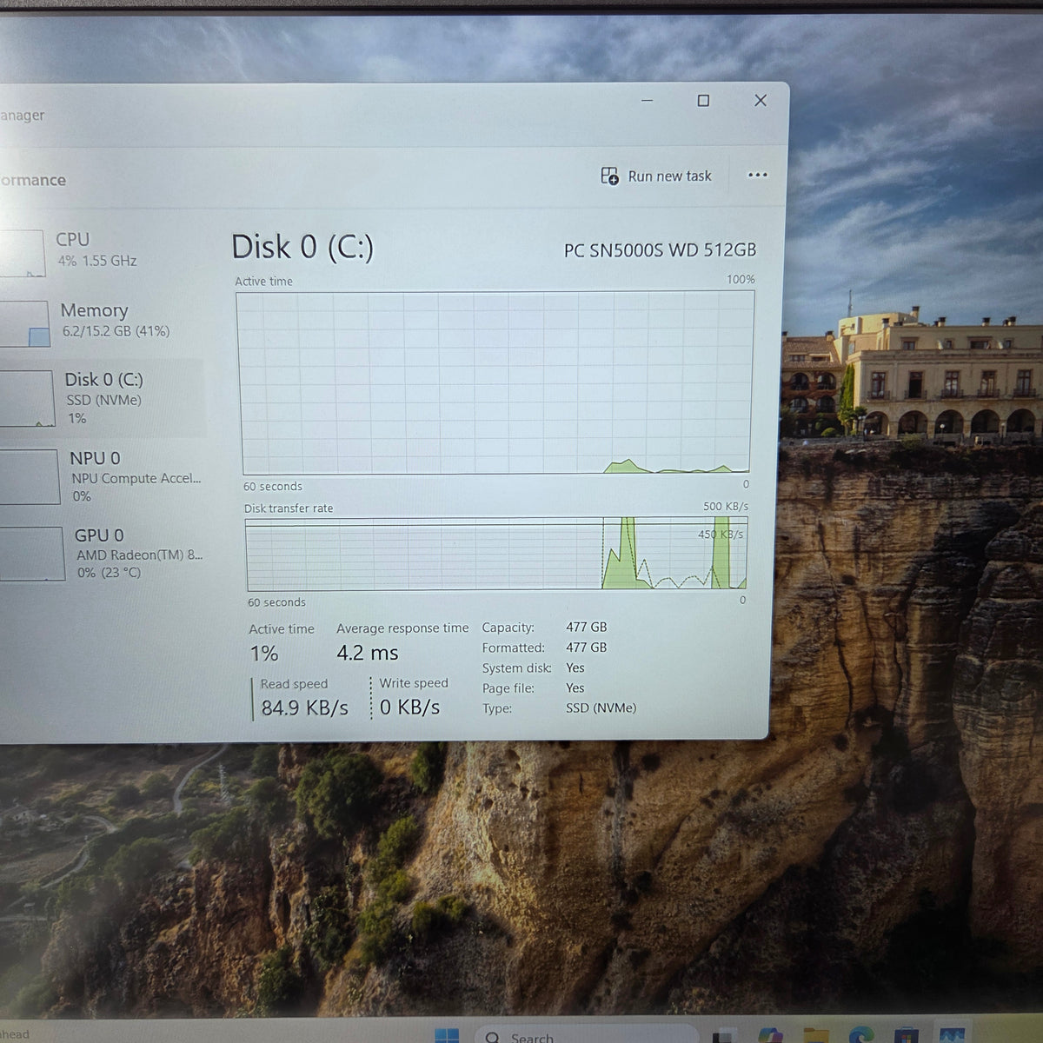The width and height of the screenshot is (1043, 1043).
Task: Click the GPU 0 thumbnail graph
Action: [x=31, y=554]
